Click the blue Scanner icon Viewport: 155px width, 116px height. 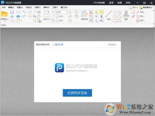click(x=18, y=16)
